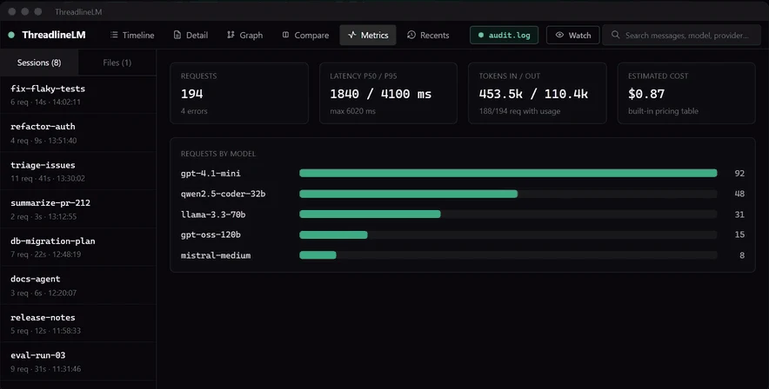Click the REQUESTS BY MODEL heading

[218, 154]
